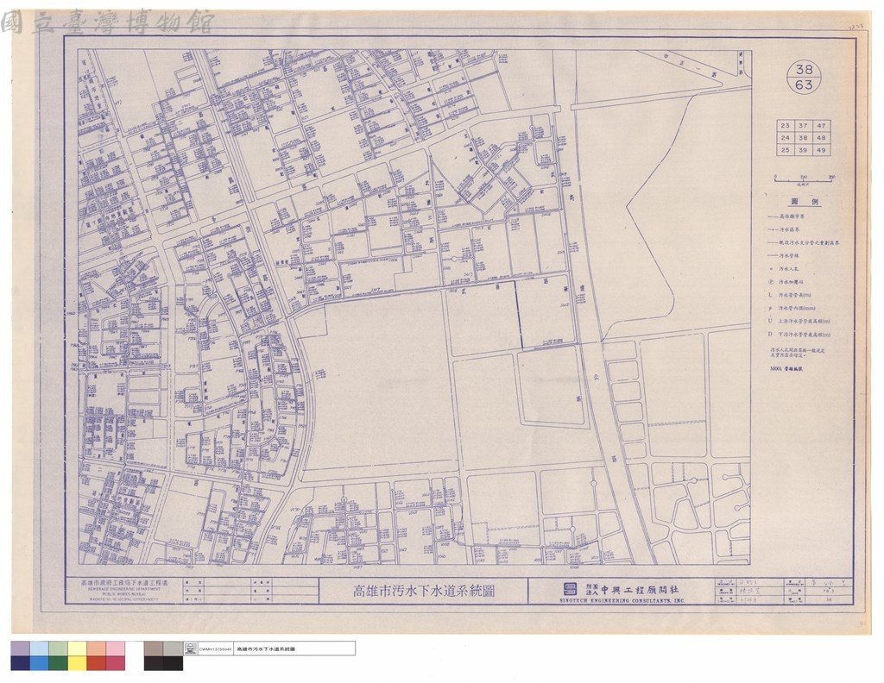The image size is (884, 683).
Task: Click the legend entry 污水人孔
Action: pos(789,269)
